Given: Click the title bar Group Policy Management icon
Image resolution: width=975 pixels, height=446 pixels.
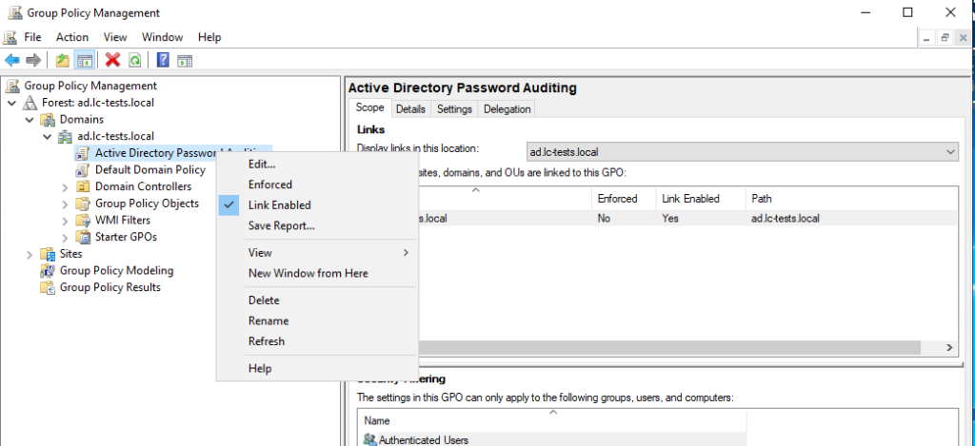Looking at the screenshot, I should (x=14, y=12).
